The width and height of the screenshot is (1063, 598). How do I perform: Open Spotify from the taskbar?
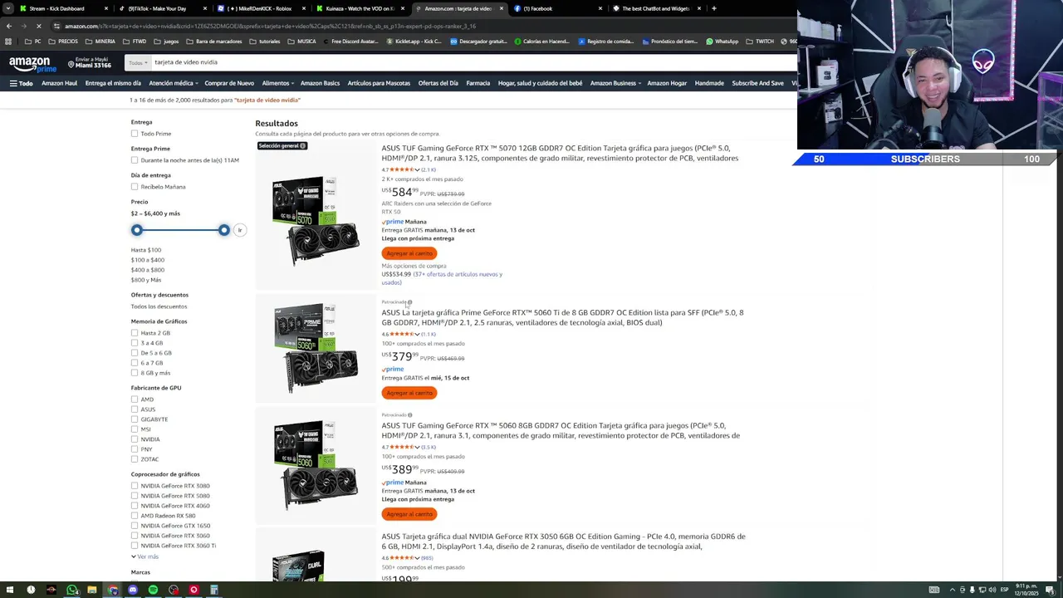click(153, 590)
